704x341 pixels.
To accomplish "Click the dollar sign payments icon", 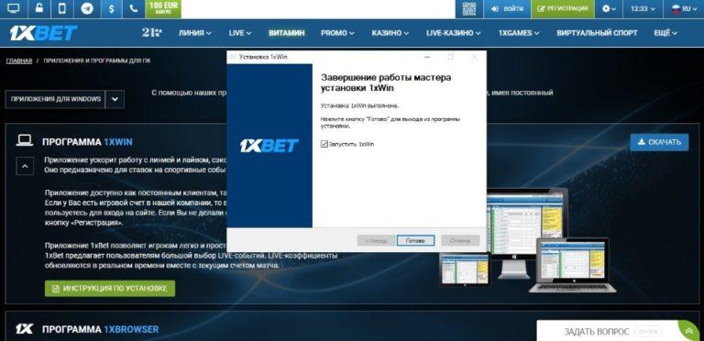I will 110,8.
